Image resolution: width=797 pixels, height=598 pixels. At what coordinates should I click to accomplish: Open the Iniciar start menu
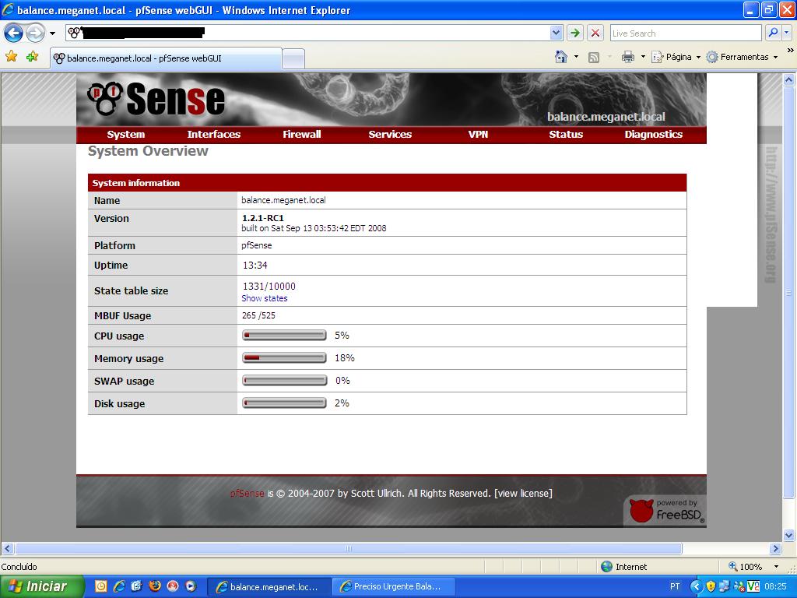[41, 586]
